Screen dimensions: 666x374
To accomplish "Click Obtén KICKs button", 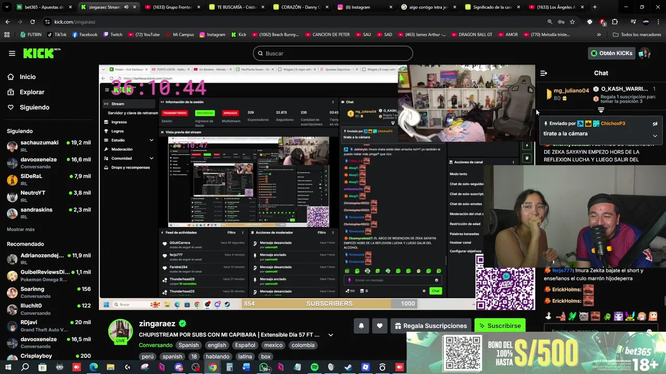I will [x=612, y=53].
